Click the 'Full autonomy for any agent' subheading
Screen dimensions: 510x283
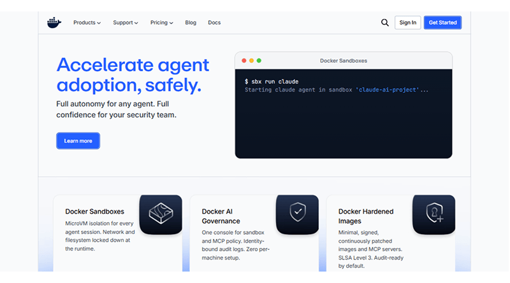coord(117,109)
